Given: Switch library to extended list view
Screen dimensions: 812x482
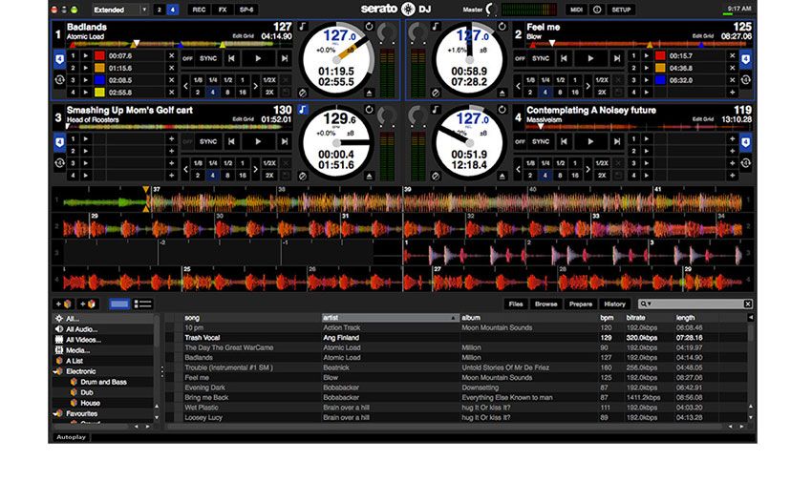Looking at the screenshot, I should [x=143, y=304].
